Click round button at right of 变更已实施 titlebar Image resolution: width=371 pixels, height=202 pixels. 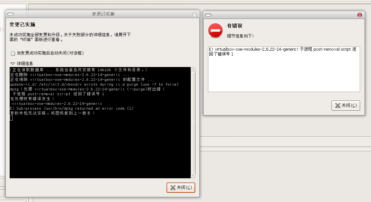tap(195, 14)
